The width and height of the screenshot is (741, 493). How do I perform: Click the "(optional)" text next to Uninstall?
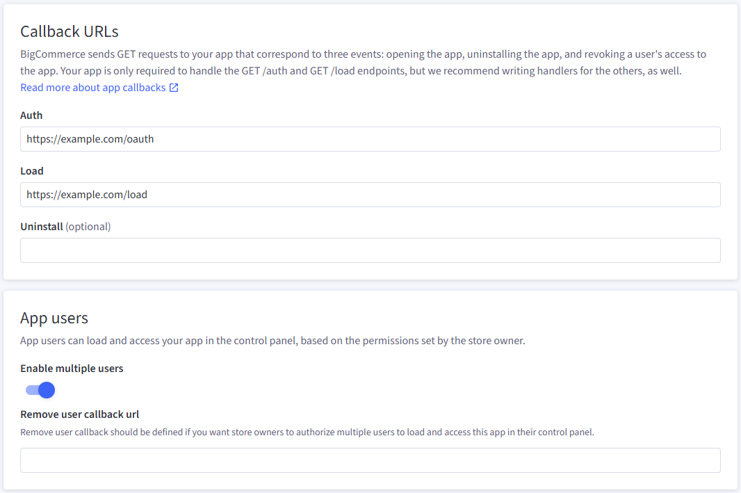(x=88, y=227)
